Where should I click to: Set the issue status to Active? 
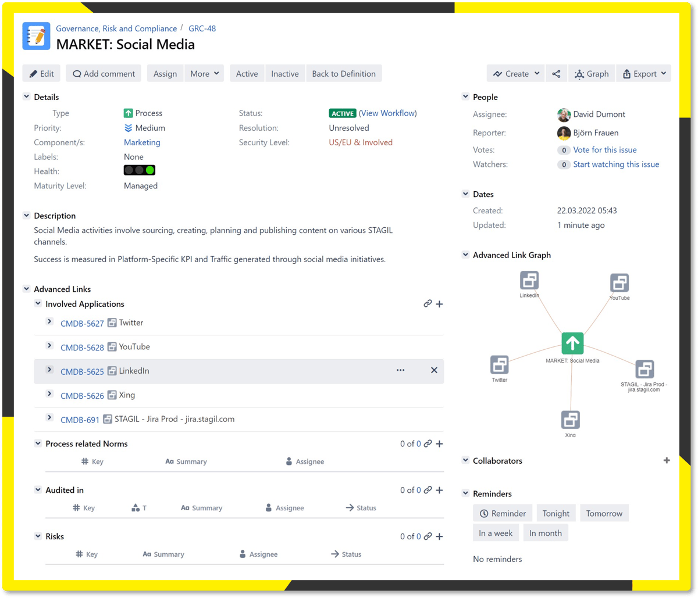247,74
